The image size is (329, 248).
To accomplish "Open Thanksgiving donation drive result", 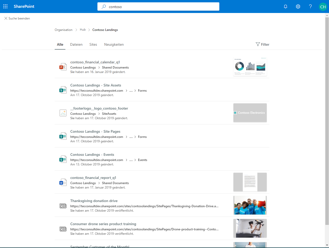I will pos(94,201).
